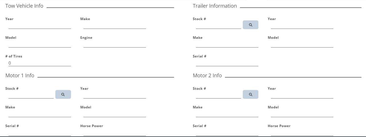Click the Motor 1 stock search icon
The image size is (366, 137).
pos(63,94)
